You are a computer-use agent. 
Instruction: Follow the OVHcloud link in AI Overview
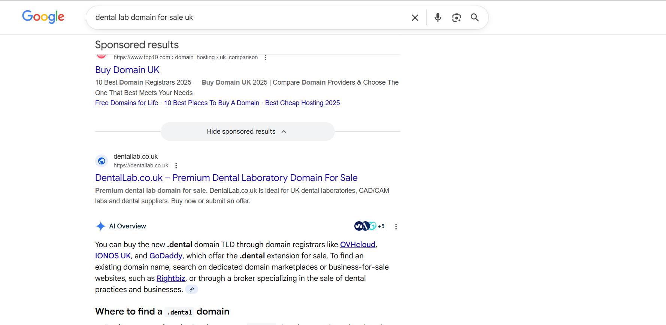[x=358, y=244]
